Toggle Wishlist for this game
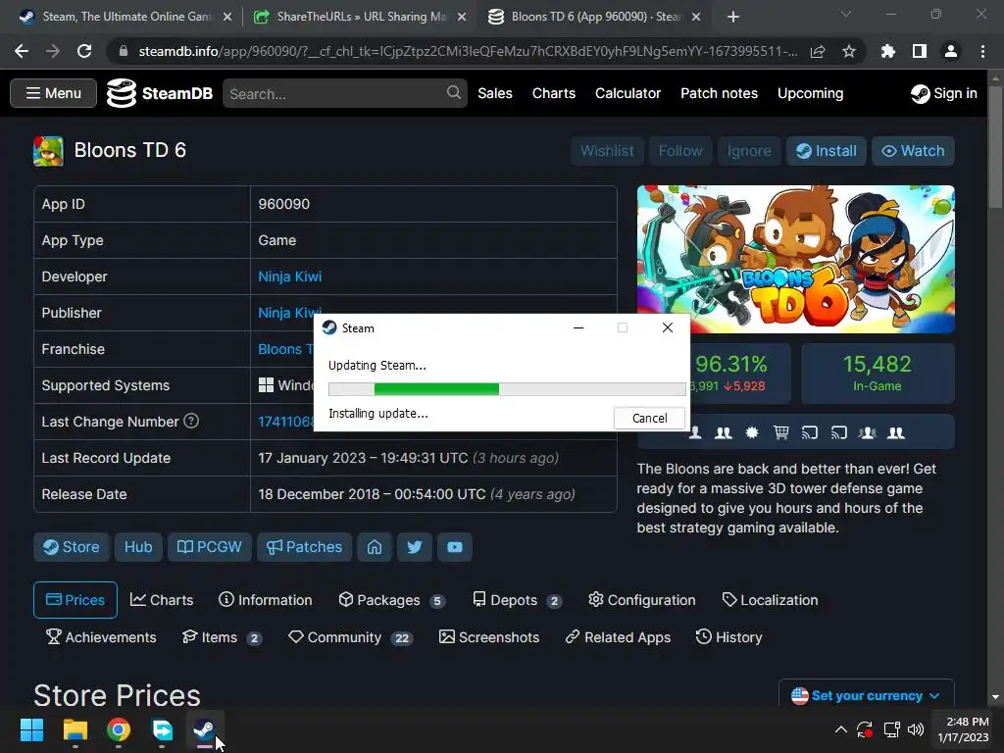 (x=607, y=151)
